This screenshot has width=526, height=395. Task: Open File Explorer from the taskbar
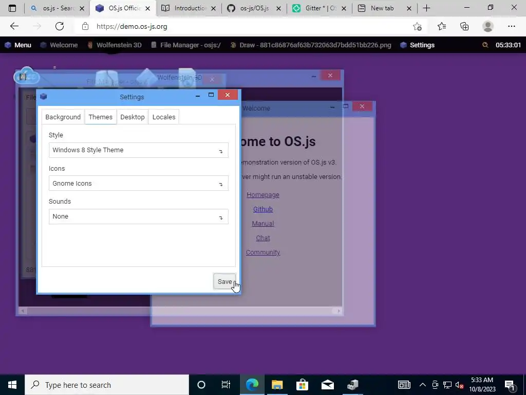(x=277, y=385)
